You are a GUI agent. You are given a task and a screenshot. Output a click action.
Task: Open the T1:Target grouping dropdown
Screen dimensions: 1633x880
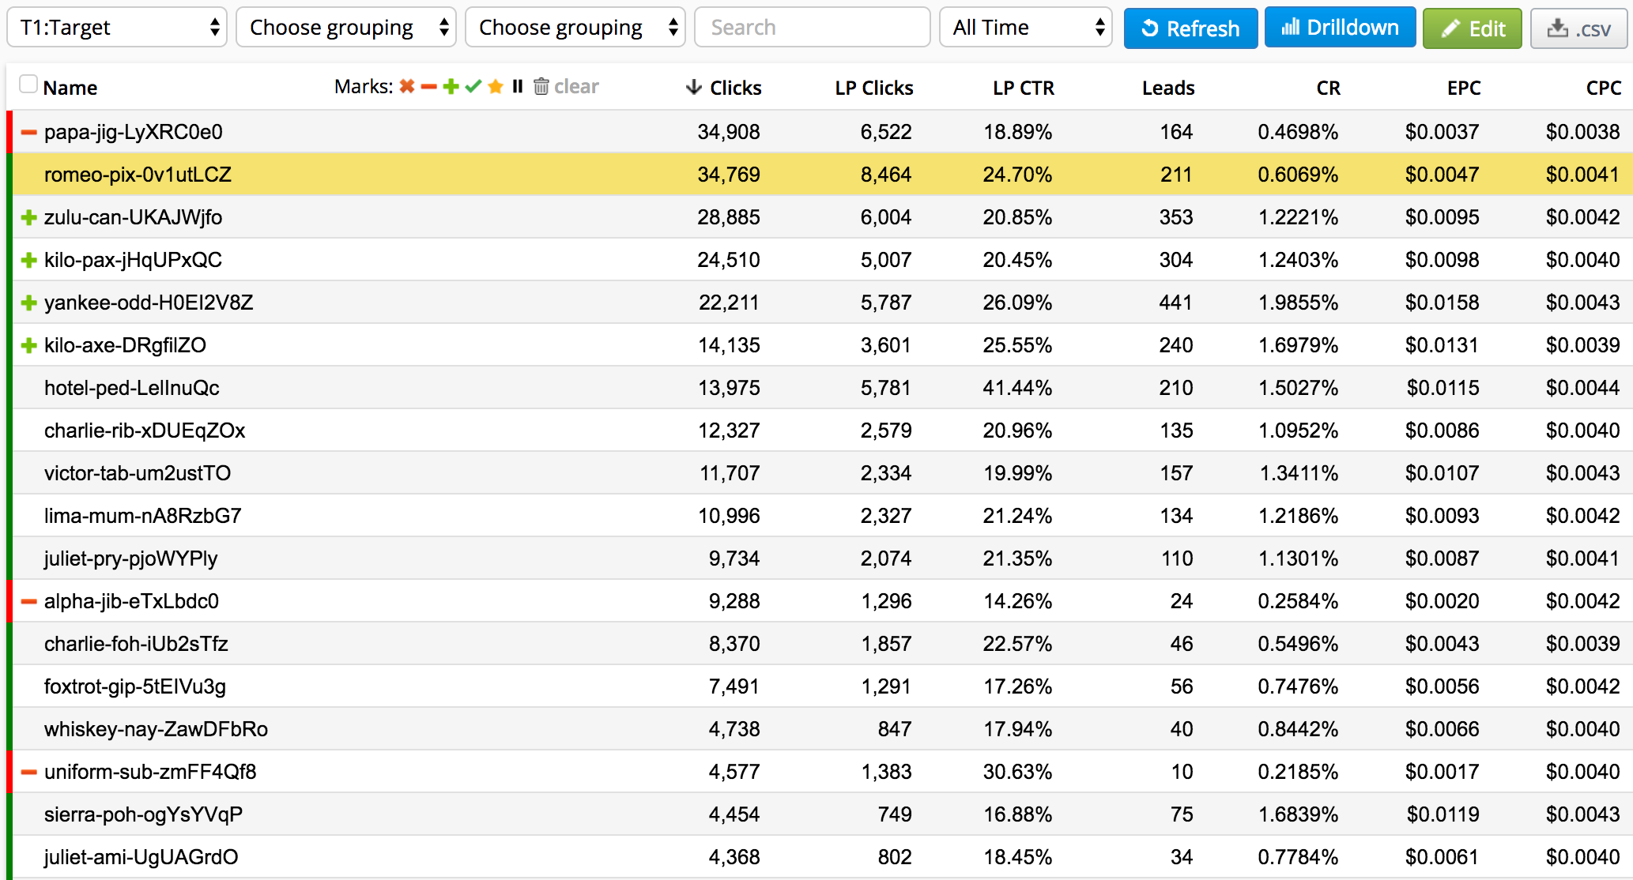pos(117,28)
